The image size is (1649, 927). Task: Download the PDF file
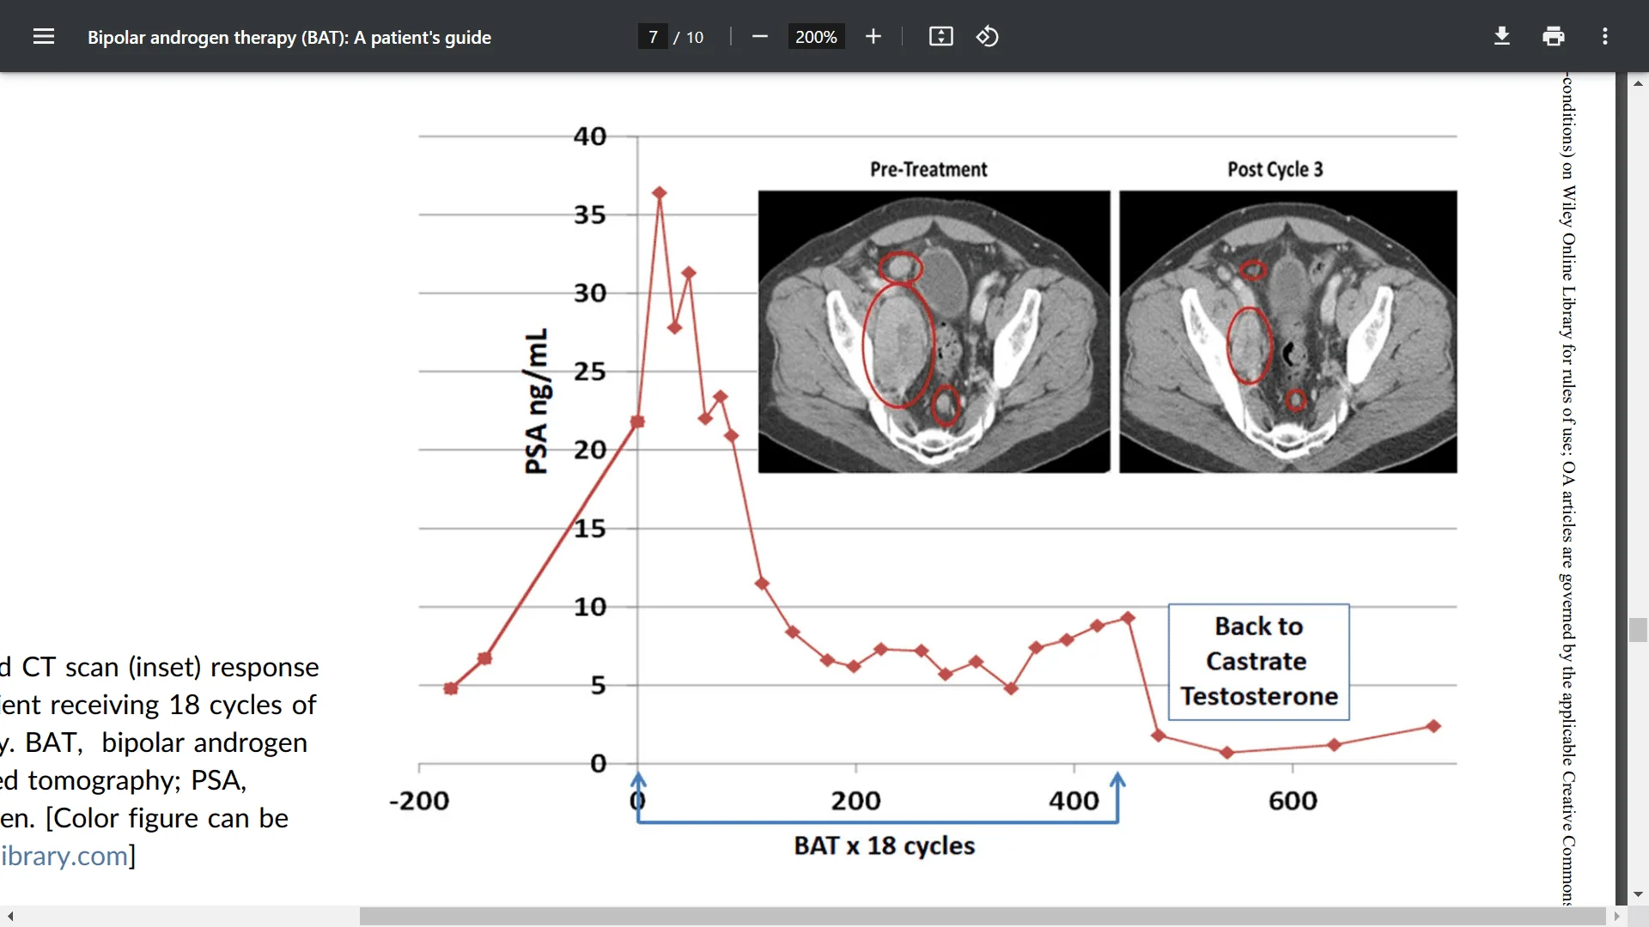click(1502, 37)
